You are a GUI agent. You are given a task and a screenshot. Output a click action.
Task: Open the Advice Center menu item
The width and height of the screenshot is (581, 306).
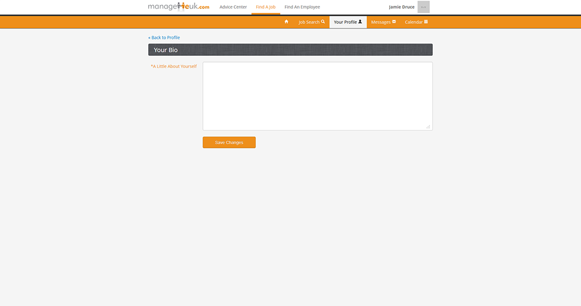tap(233, 7)
